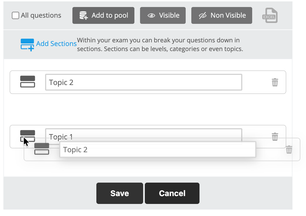Hide questions using Non Visible button
The width and height of the screenshot is (306, 216).
pos(221,15)
